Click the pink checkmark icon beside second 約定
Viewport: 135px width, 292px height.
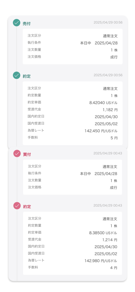point(17,206)
